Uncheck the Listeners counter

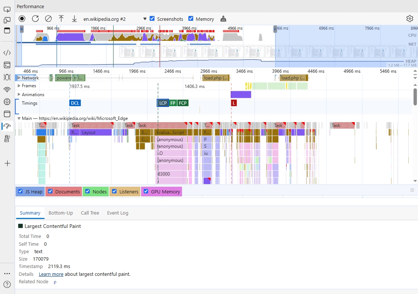[114, 192]
